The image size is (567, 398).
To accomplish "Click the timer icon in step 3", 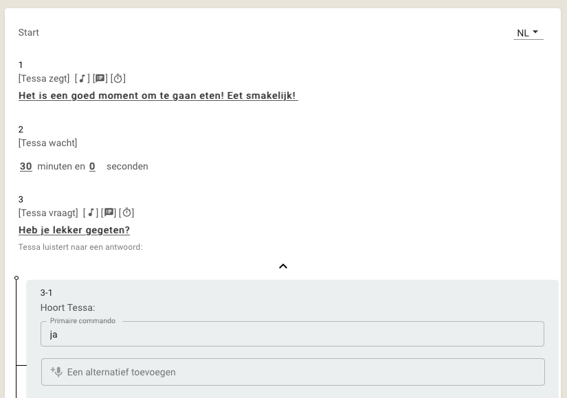I will tap(126, 213).
